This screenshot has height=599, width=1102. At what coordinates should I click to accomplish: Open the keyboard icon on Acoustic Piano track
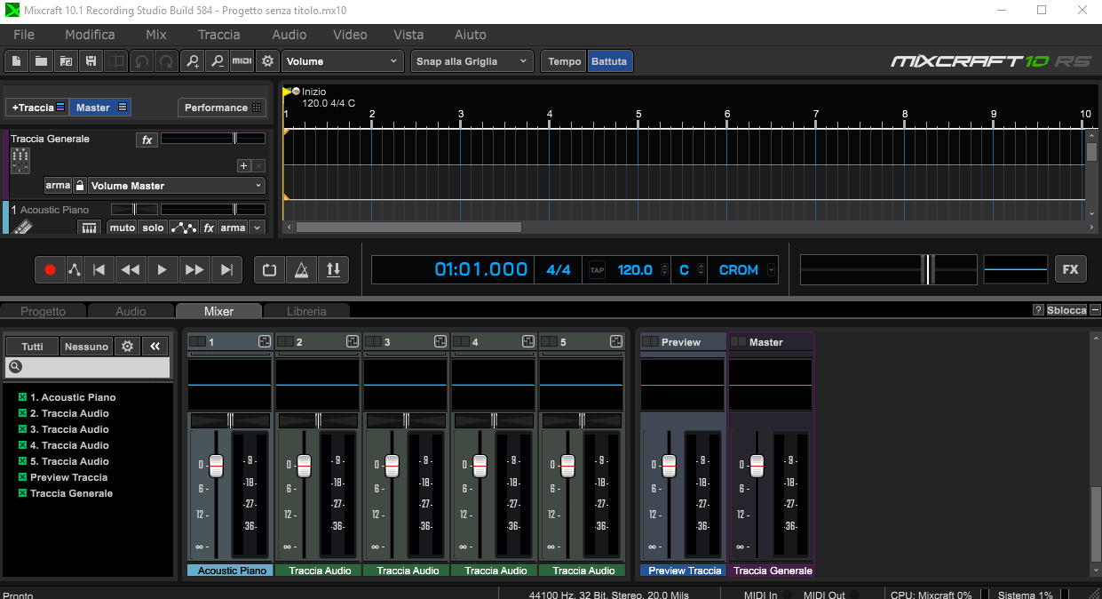[x=89, y=228]
